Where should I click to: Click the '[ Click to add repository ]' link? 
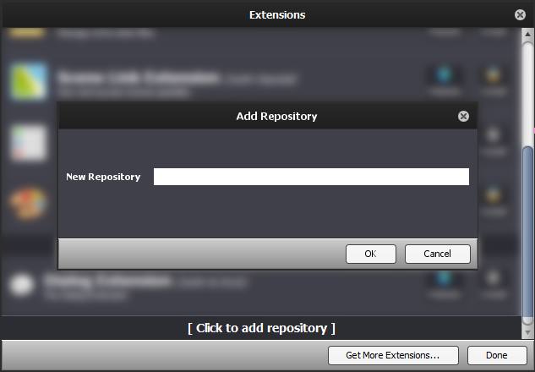(x=261, y=328)
